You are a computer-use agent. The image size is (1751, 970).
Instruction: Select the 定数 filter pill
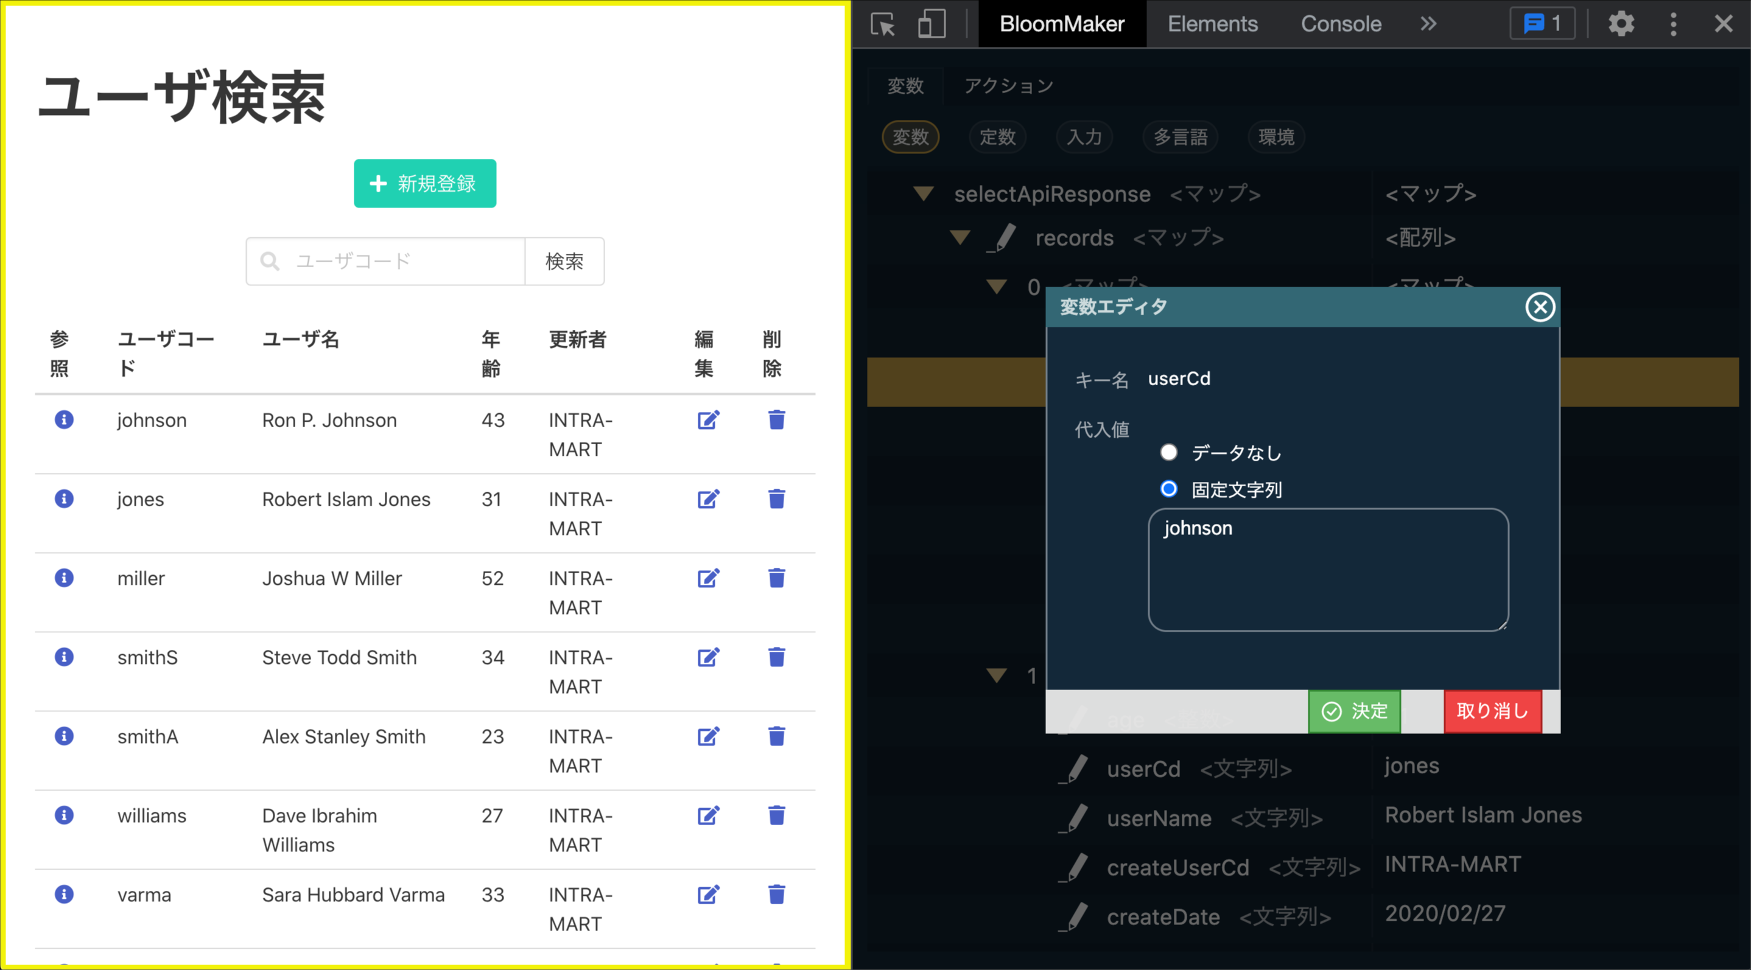997,137
